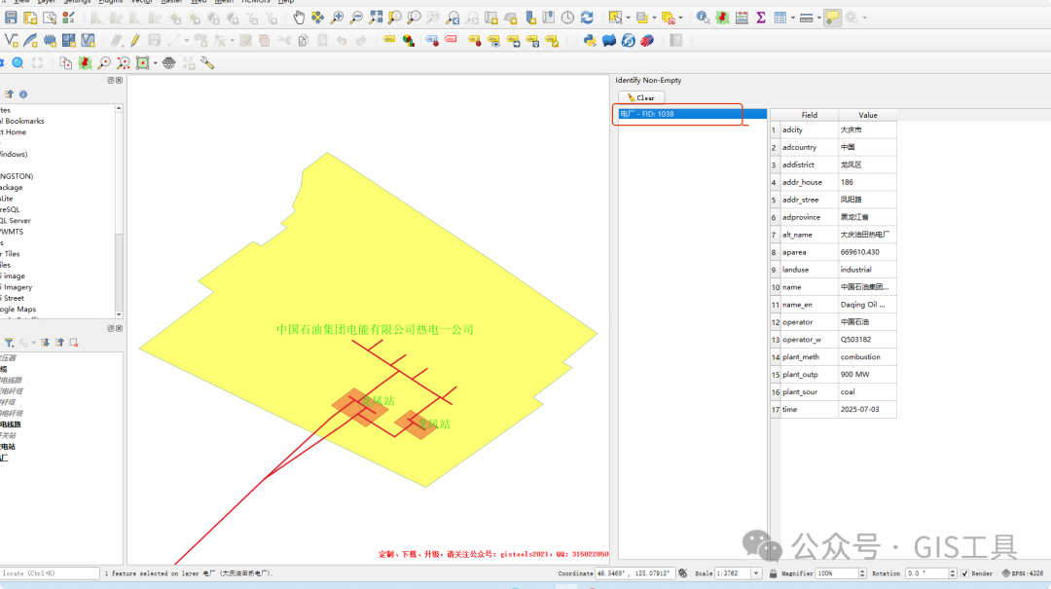The image size is (1051, 589).
Task: Toggle mouse extents display icon beside coordinate
Action: [x=682, y=573]
